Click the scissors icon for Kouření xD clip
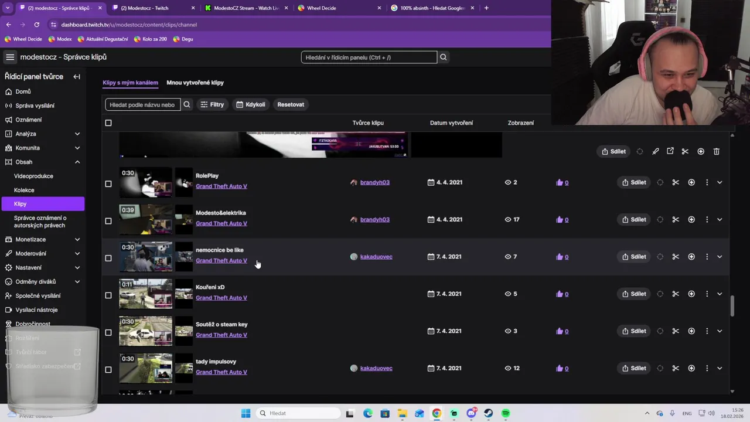This screenshot has height=422, width=750. pyautogui.click(x=676, y=294)
